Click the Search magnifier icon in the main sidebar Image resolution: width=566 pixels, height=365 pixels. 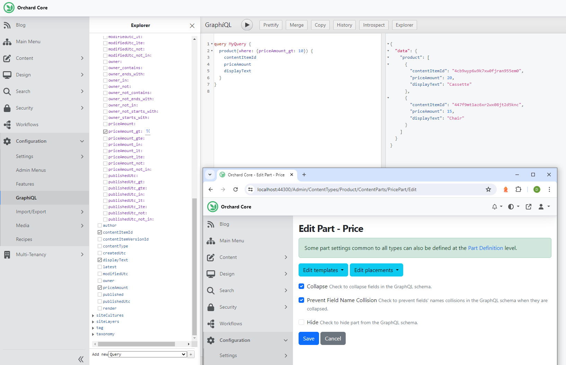point(7,91)
